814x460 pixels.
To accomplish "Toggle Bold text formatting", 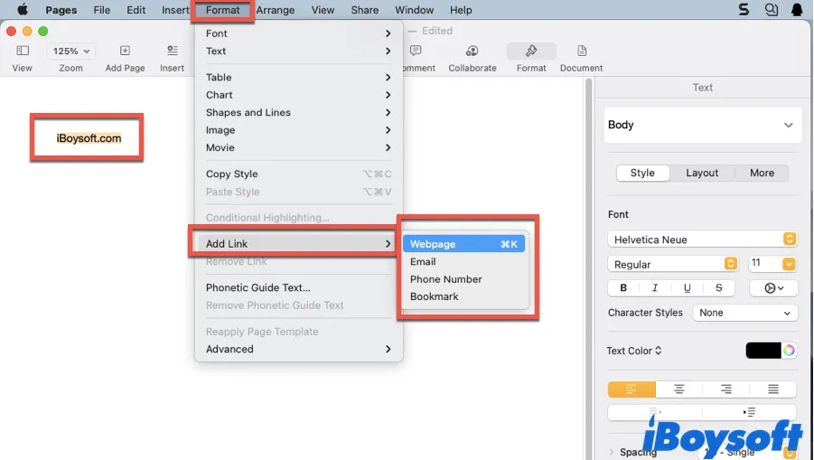I will (623, 288).
